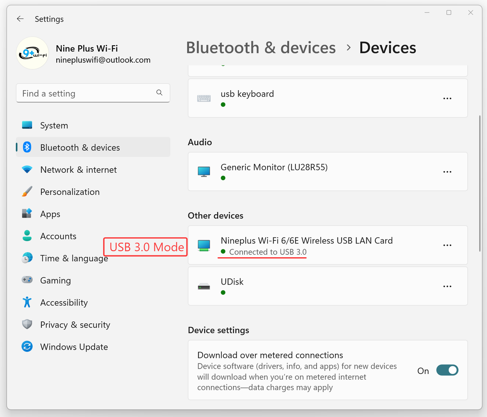Click the Connected to USB 3.0 status

[268, 252]
